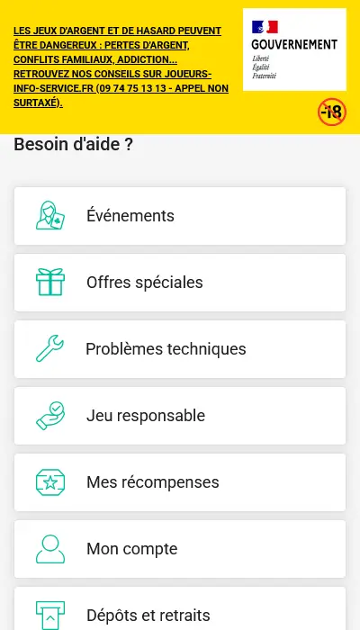Tap the cash machine deposits icon
This screenshot has height=630, width=360.
(x=50, y=615)
